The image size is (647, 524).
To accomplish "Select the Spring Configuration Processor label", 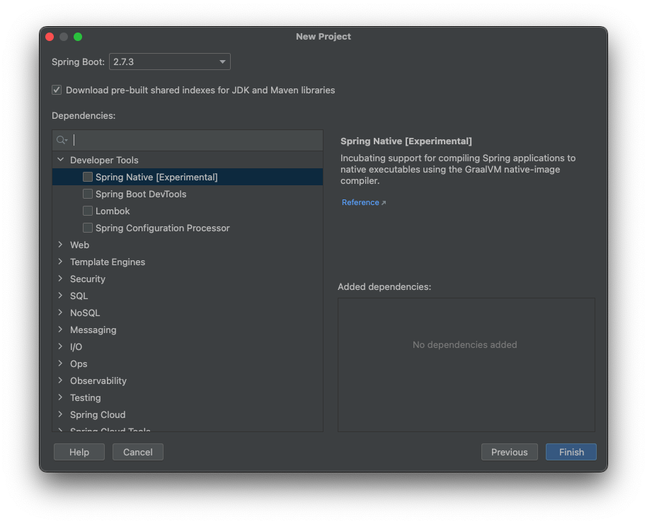I will [x=163, y=228].
